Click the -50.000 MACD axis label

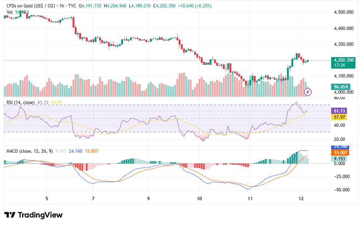342,190
